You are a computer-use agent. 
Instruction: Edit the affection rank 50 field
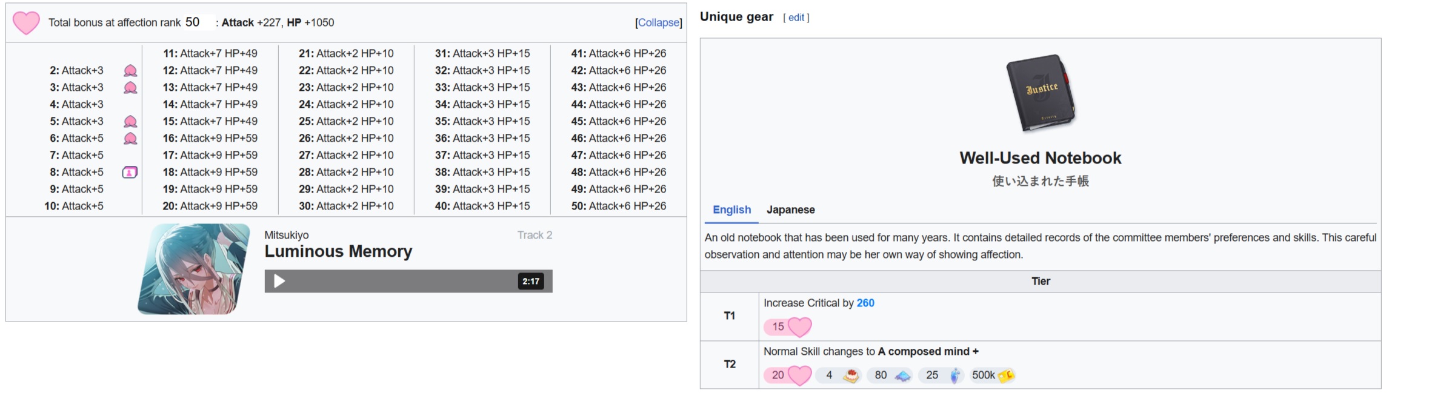(199, 22)
